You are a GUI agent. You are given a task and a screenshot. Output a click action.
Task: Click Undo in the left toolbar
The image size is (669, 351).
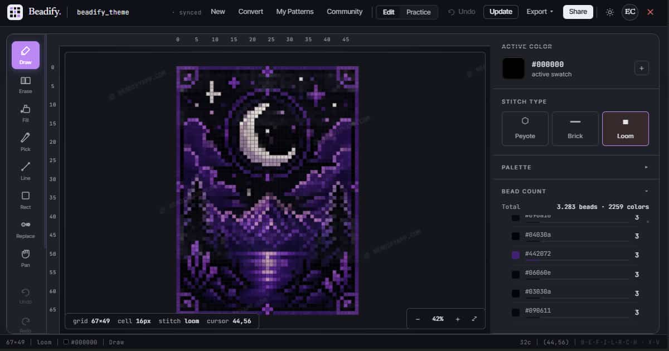[x=26, y=296]
